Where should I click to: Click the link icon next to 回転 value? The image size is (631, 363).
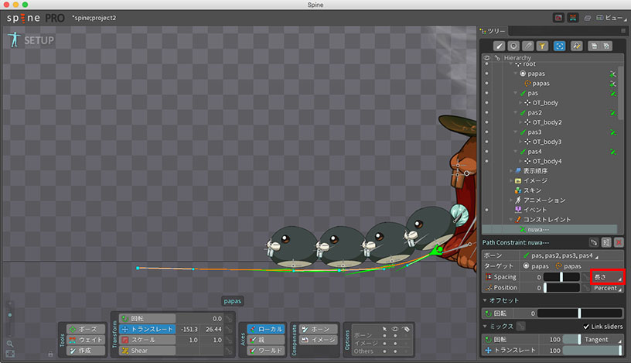tap(229, 318)
